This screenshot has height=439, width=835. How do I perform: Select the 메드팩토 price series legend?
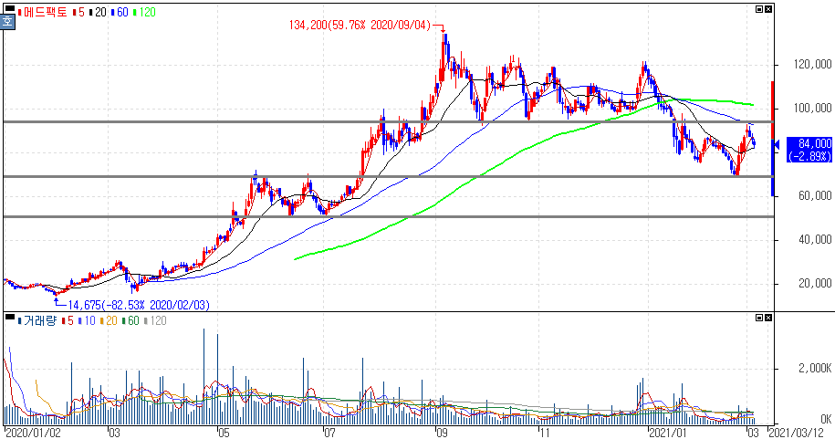click(43, 12)
